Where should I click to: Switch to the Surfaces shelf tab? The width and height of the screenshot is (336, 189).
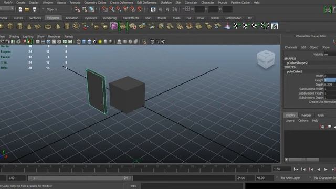pos(35,18)
